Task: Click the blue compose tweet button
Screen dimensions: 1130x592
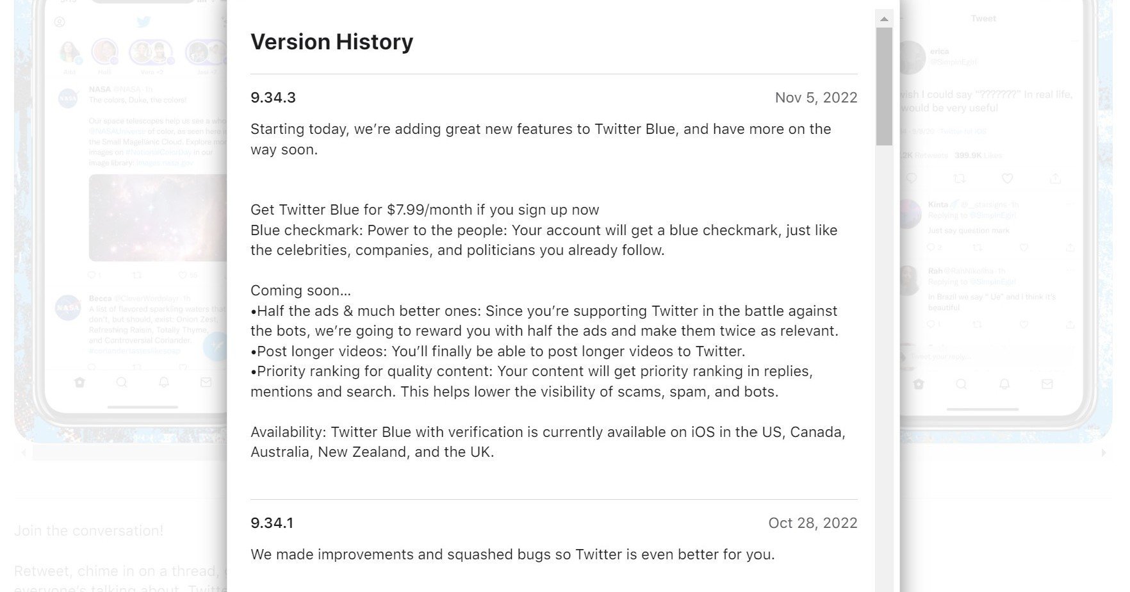Action: pos(216,347)
